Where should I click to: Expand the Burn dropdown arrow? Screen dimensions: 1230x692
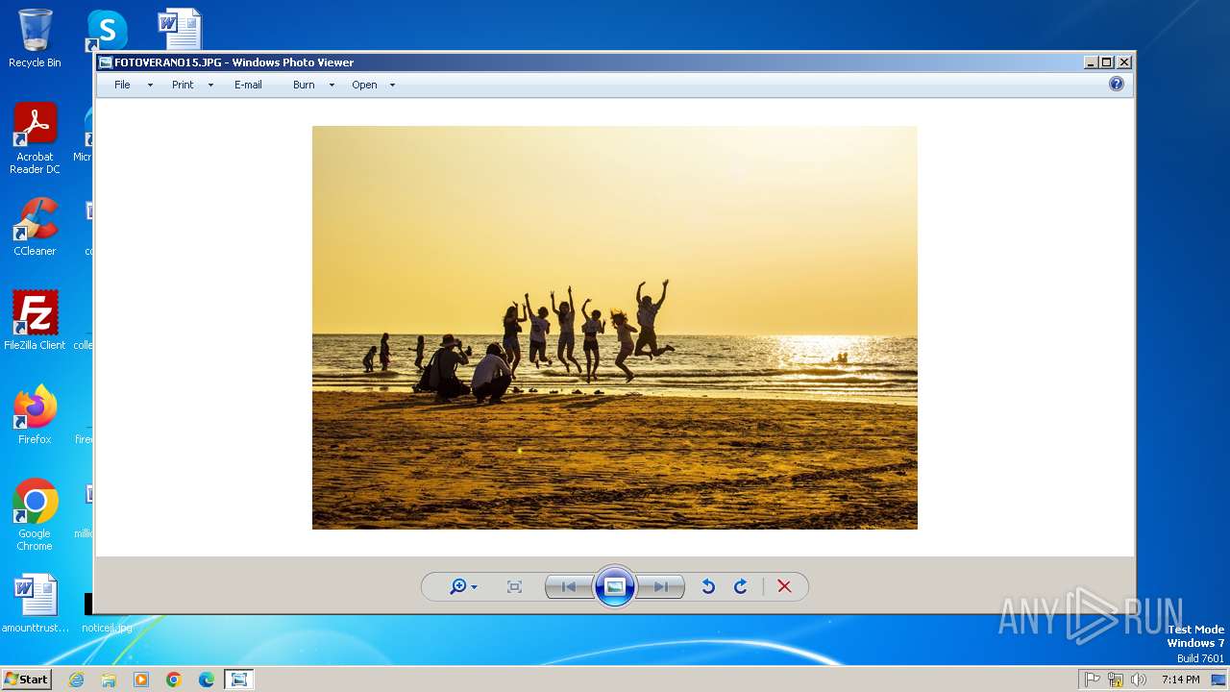(332, 86)
